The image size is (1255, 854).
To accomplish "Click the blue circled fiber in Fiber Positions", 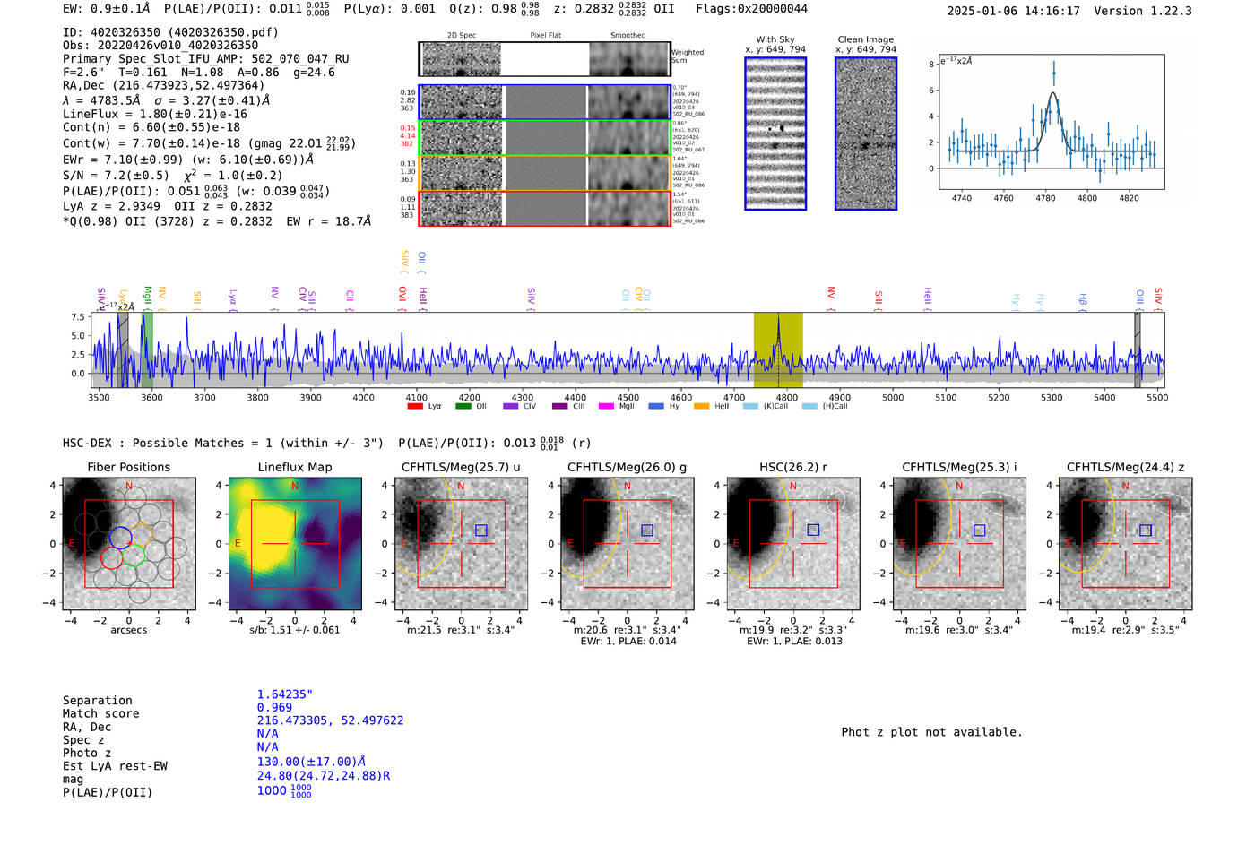I will click(120, 538).
